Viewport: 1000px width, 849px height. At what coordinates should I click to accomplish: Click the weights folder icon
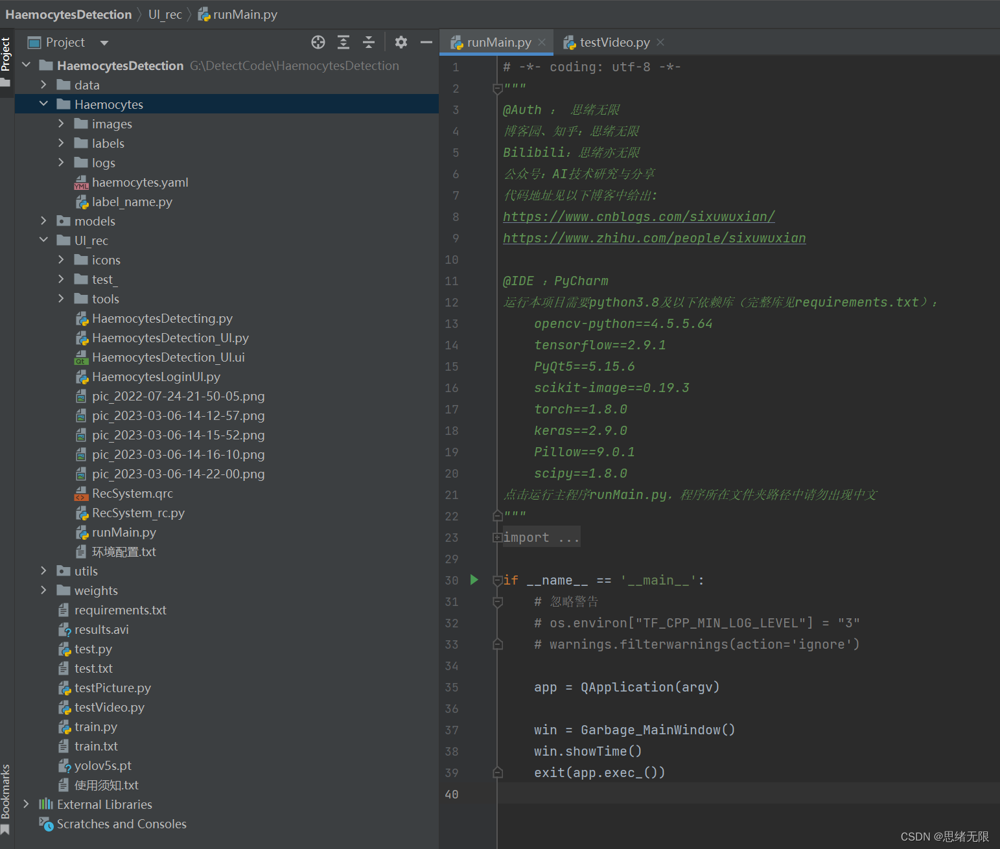[x=64, y=591]
